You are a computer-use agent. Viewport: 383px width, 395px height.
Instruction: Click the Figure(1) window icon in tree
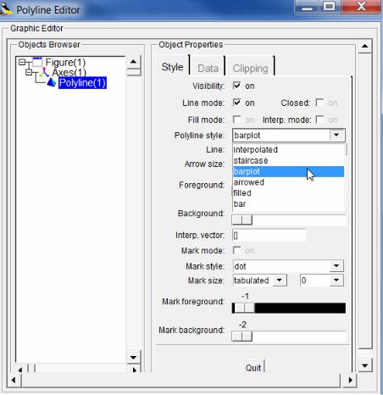[x=37, y=62]
